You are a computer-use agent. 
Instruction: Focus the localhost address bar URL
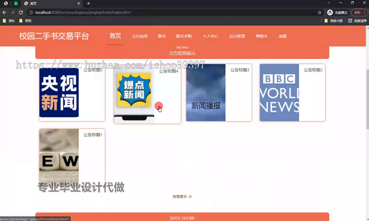(x=83, y=12)
